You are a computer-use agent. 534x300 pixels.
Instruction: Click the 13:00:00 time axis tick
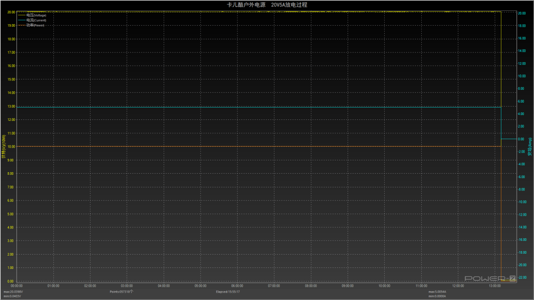495,286
